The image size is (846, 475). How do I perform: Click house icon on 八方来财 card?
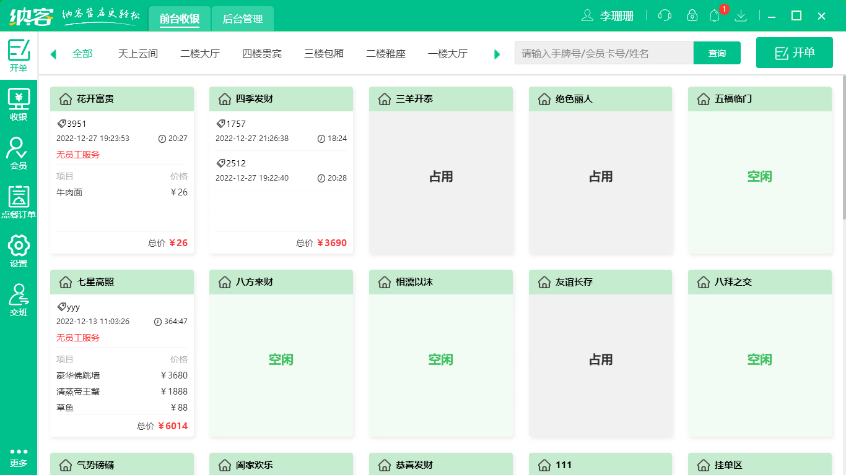pos(224,282)
